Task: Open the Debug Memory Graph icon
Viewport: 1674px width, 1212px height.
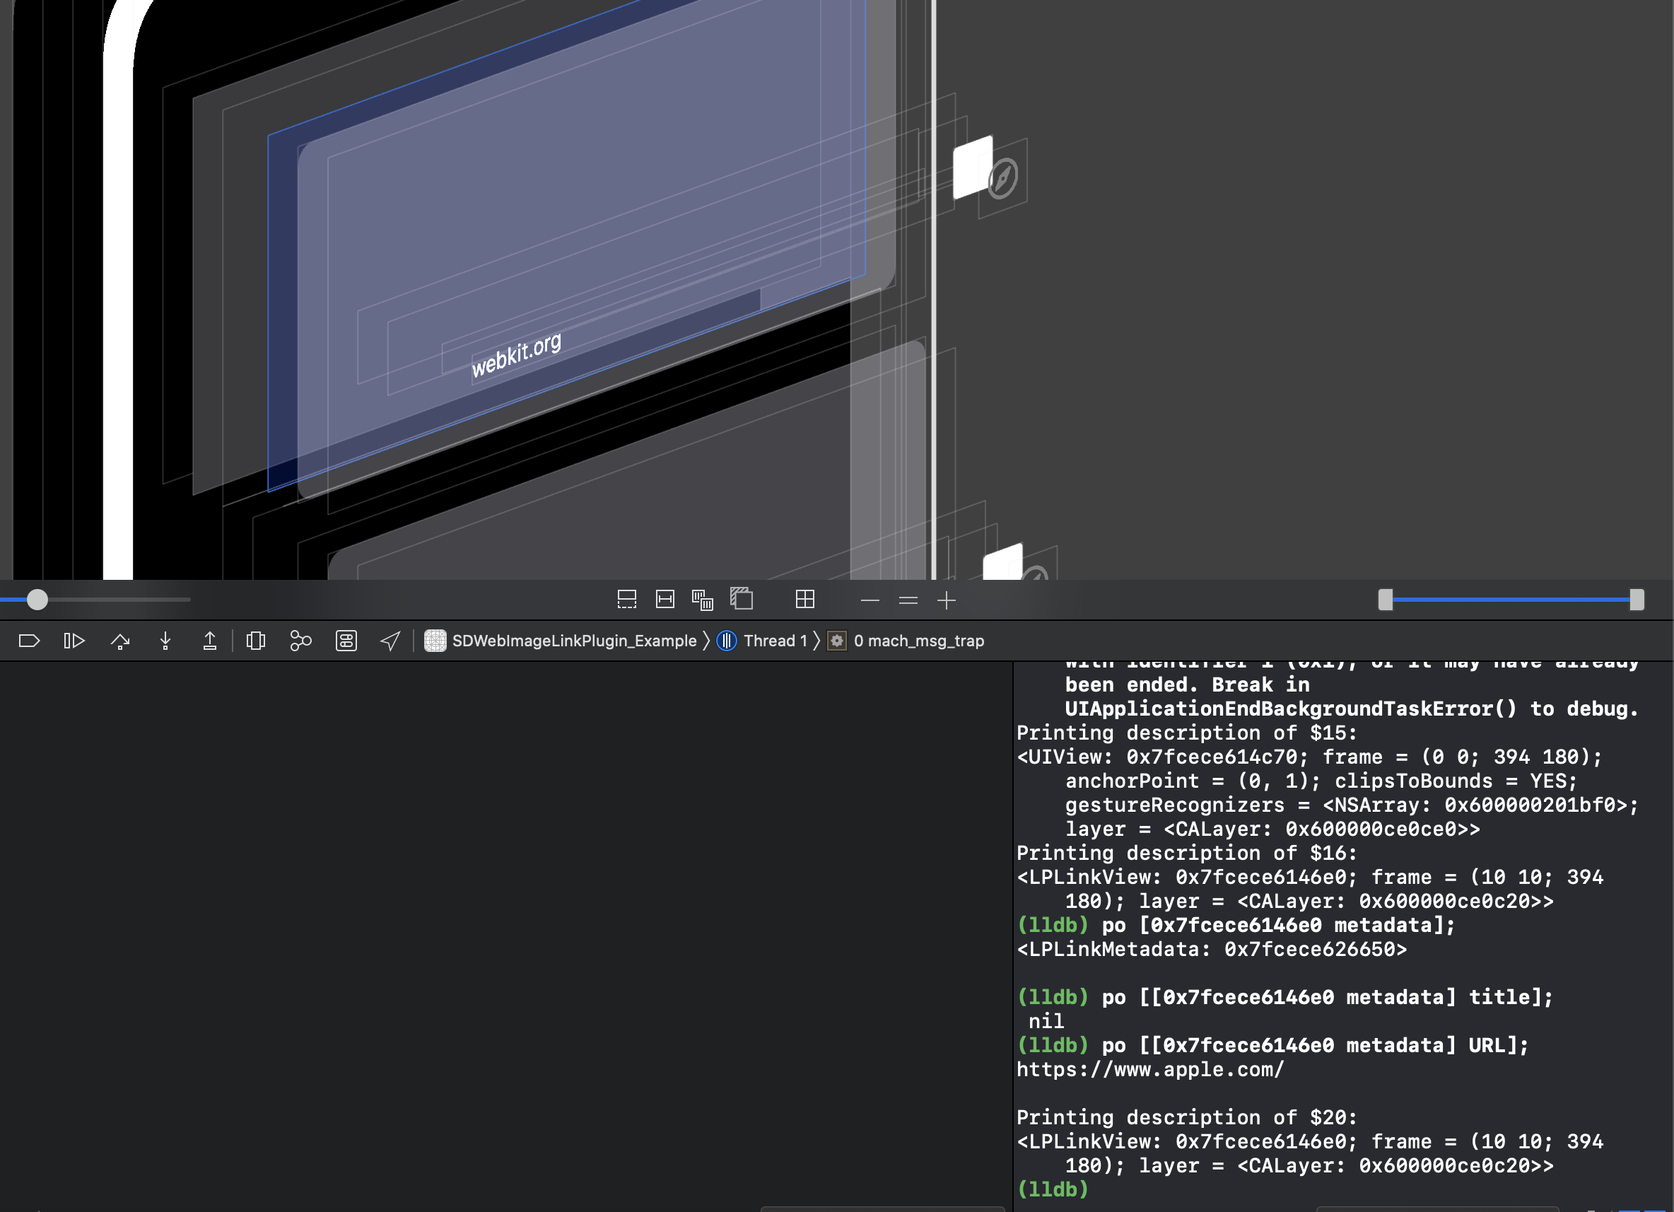Action: (300, 641)
